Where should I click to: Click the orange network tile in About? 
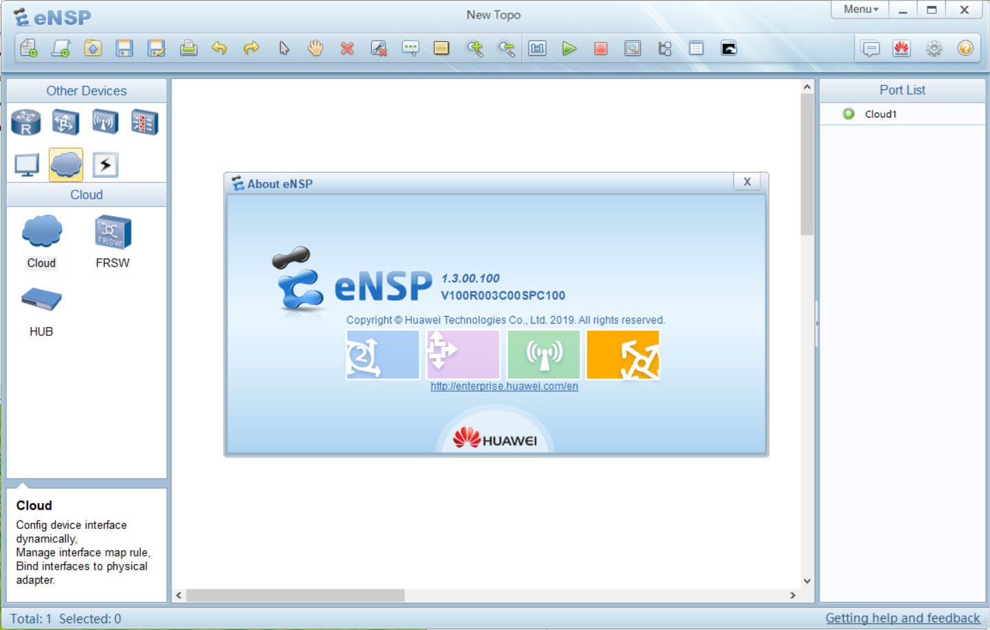pos(623,355)
